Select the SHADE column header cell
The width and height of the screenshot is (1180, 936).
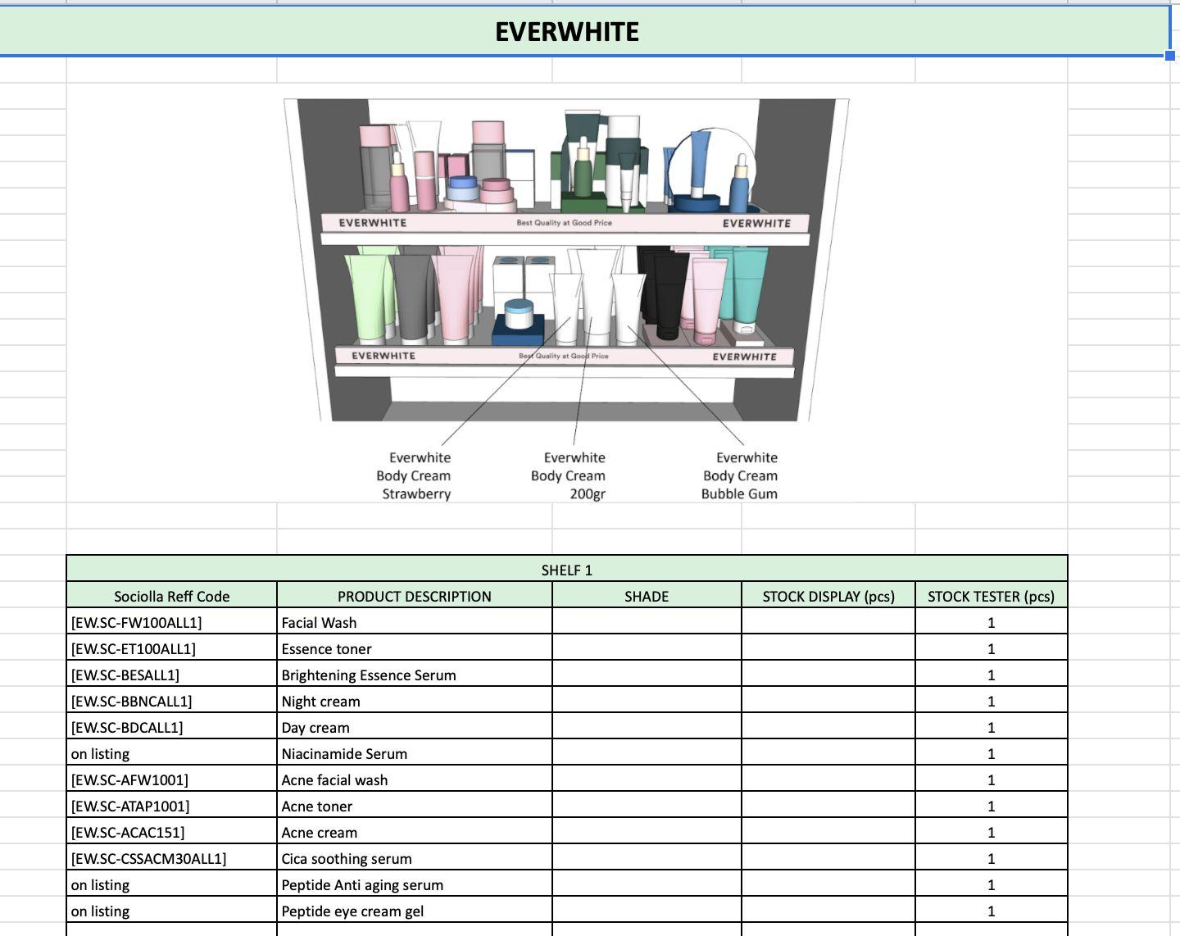point(647,596)
